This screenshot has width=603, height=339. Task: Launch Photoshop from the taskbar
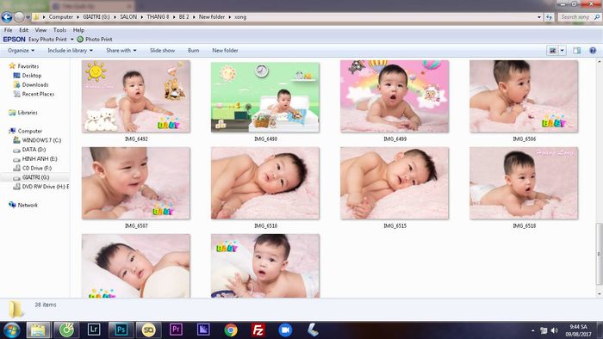[x=121, y=330]
